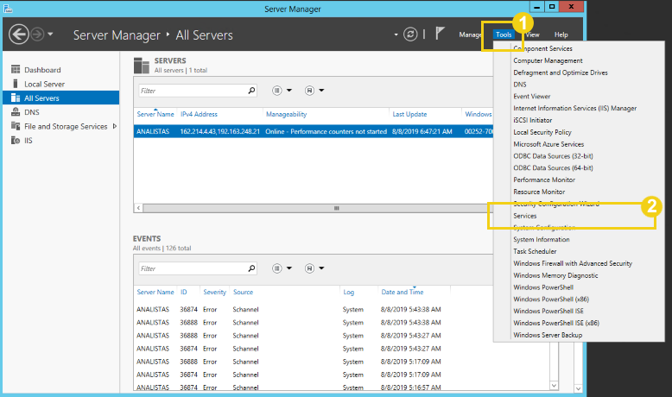The width and height of the screenshot is (672, 397).
Task: Open the Help menu
Action: pos(561,35)
